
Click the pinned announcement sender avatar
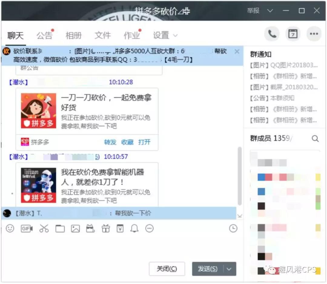6,51
